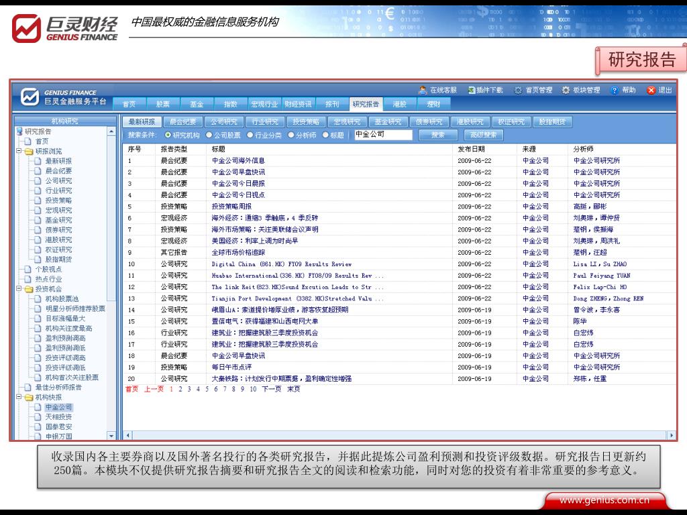Click the 机构快报 folder icon

(x=30, y=397)
